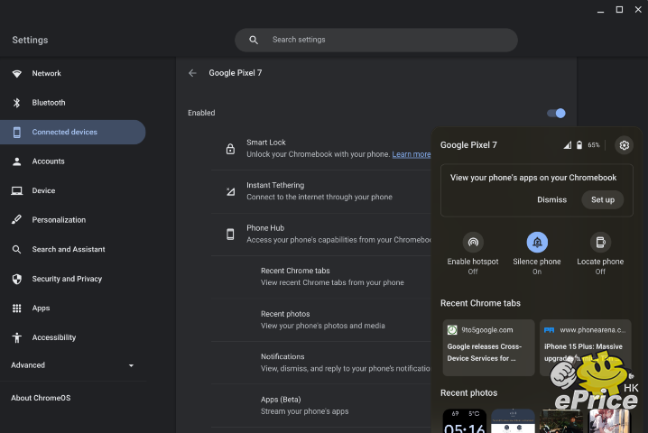The height and width of the screenshot is (433, 648).
Task: Click the 65% battery percentage text
Action: click(594, 145)
